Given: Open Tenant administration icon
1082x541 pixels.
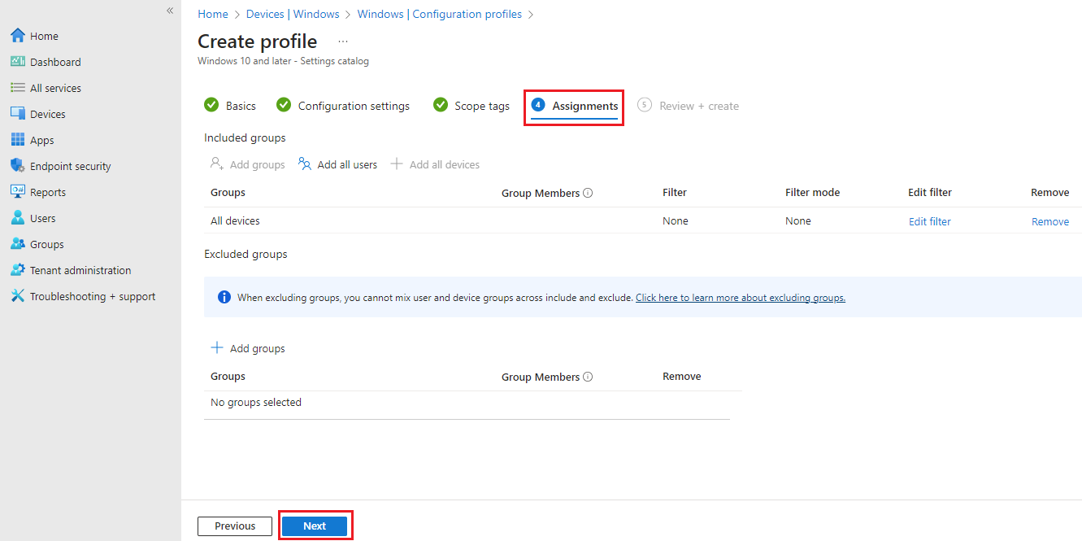Looking at the screenshot, I should click(x=18, y=270).
